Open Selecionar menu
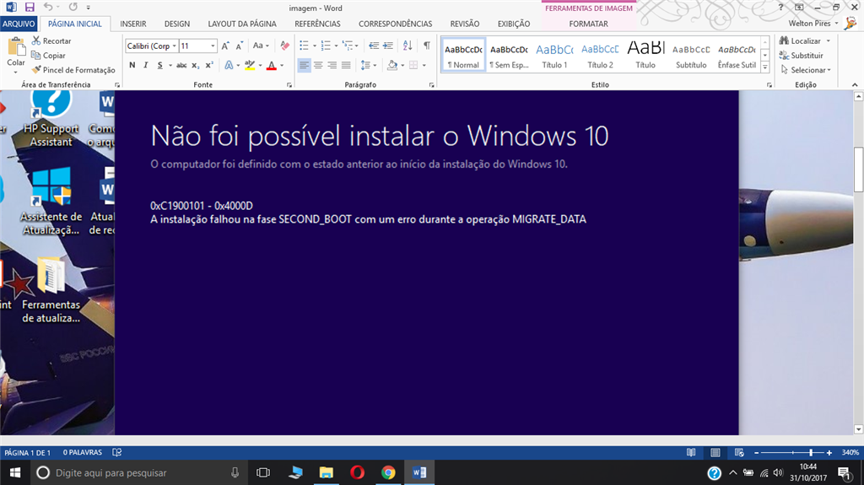Screen dimensions: 864x485 806,70
